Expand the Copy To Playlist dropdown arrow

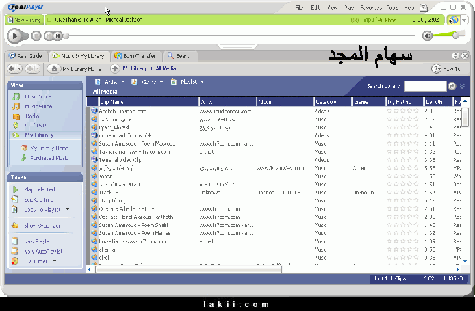[x=68, y=209]
